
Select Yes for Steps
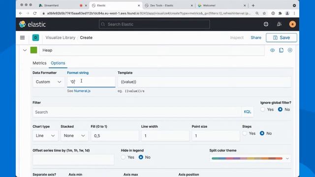[x=245, y=133]
